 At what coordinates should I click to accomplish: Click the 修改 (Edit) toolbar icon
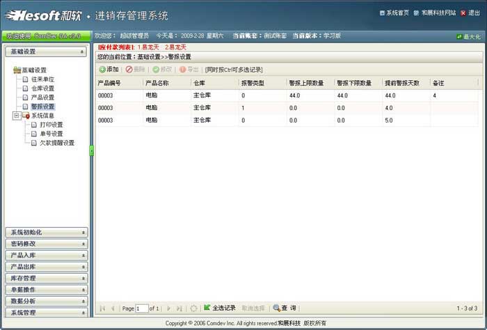[156, 70]
